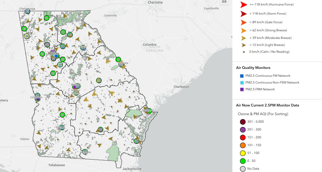The image size is (322, 172).
Task: Select the PM2.5 FRM Network purple square icon
Action: pyautogui.click(x=242, y=89)
